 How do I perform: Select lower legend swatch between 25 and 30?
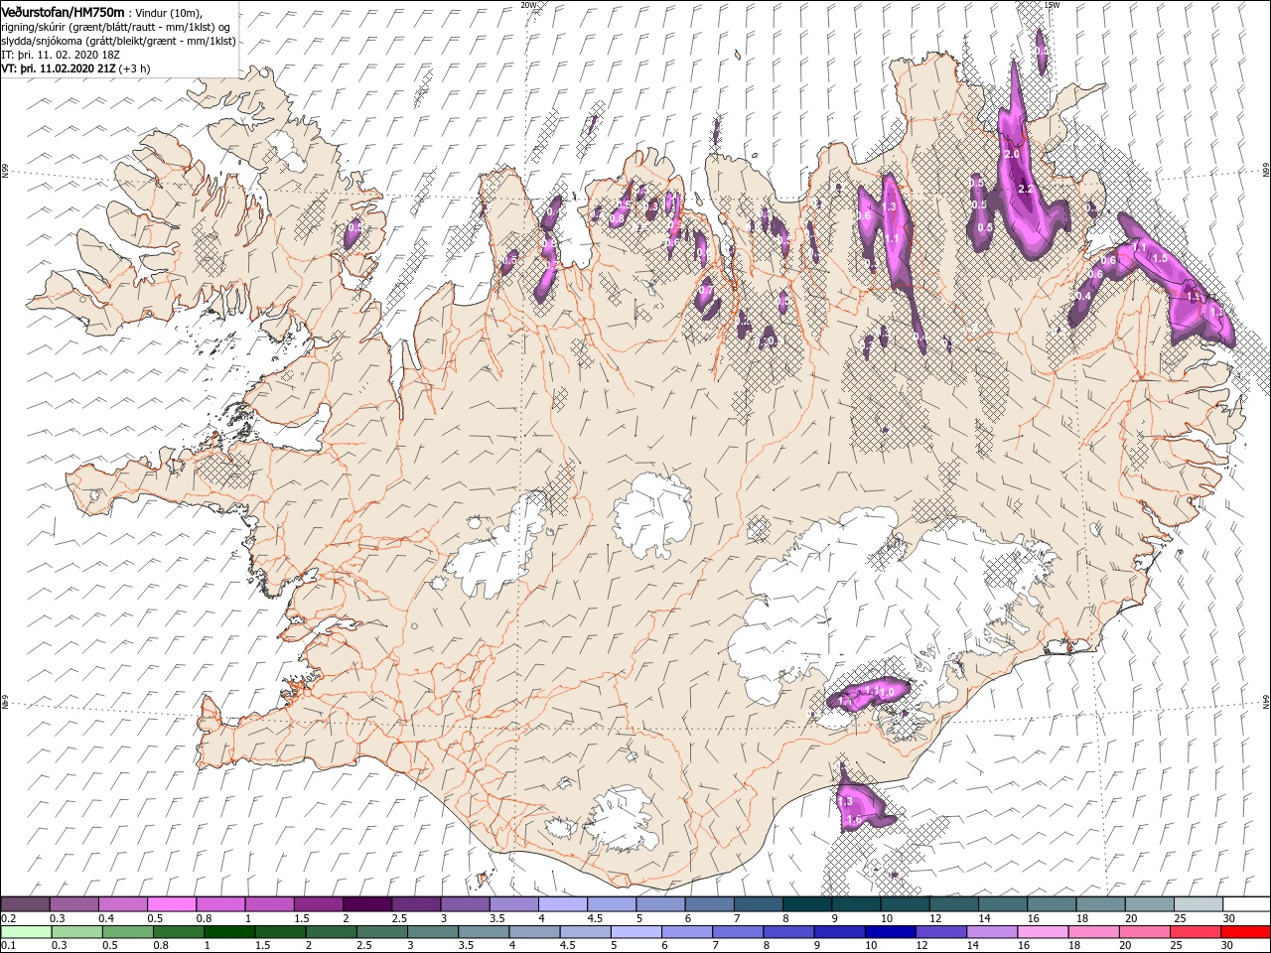tap(1195, 932)
